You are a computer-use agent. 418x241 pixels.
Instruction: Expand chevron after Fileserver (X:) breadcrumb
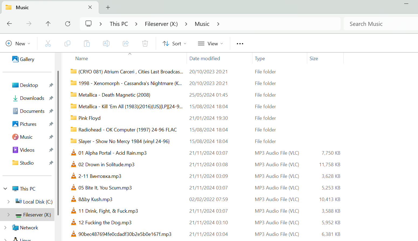[186, 24]
